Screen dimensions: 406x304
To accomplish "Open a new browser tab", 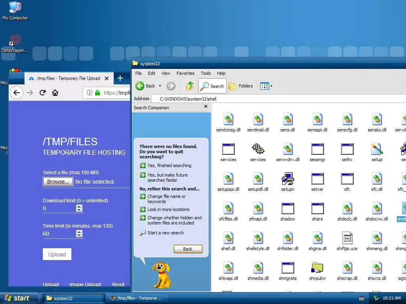I will pos(120,78).
